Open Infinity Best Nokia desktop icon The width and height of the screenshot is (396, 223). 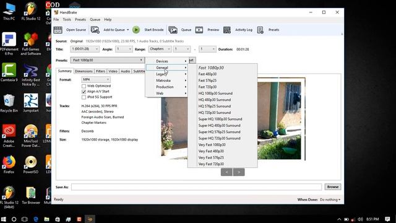[x=31, y=74]
